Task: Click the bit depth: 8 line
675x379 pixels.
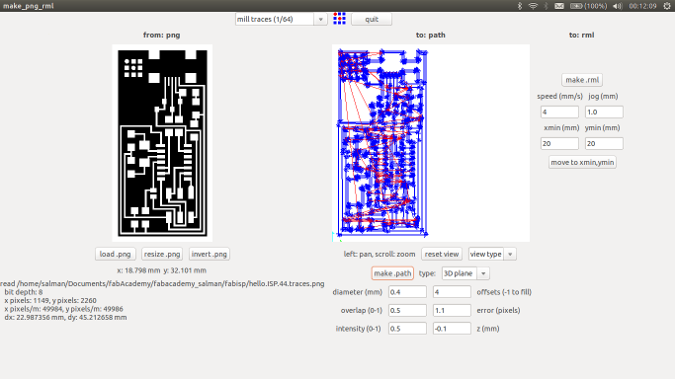Action: coord(24,292)
